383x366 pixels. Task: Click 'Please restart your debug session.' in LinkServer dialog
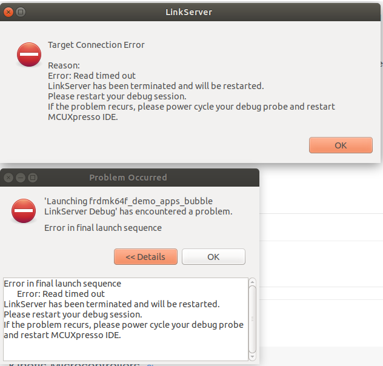click(x=117, y=96)
